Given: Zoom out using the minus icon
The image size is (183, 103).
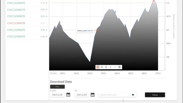Looking at the screenshot, I should 115,67.
